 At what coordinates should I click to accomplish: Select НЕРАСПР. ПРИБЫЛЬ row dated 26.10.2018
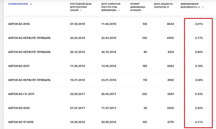point(108,52)
